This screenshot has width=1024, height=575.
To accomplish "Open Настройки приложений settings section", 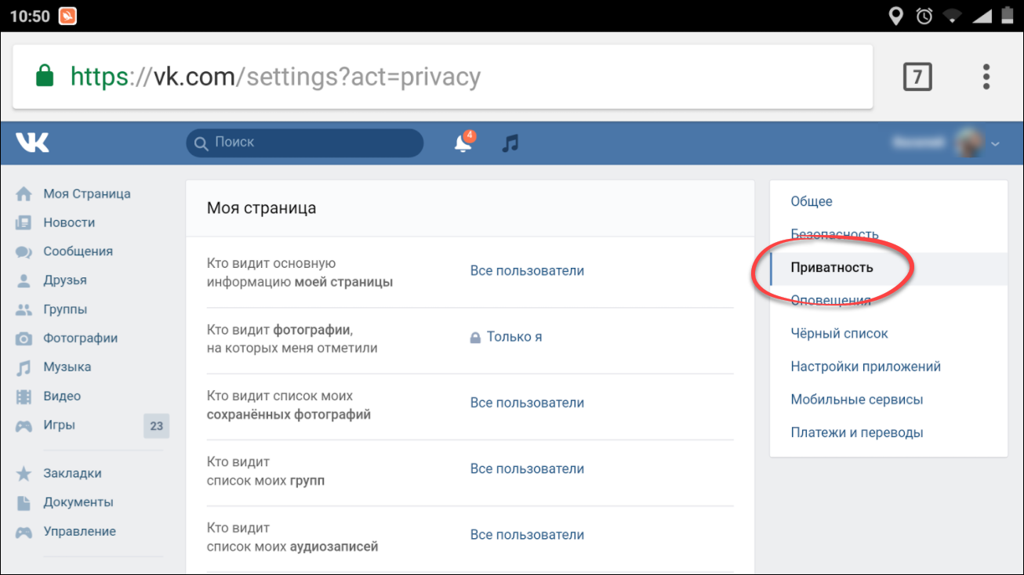I will (866, 367).
